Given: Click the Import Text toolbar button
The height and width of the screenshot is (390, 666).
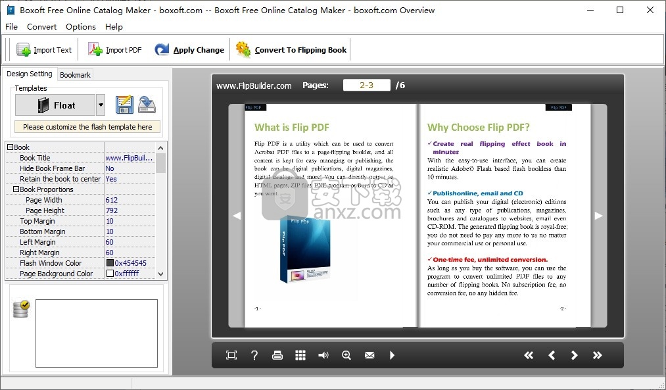Looking at the screenshot, I should pos(44,50).
